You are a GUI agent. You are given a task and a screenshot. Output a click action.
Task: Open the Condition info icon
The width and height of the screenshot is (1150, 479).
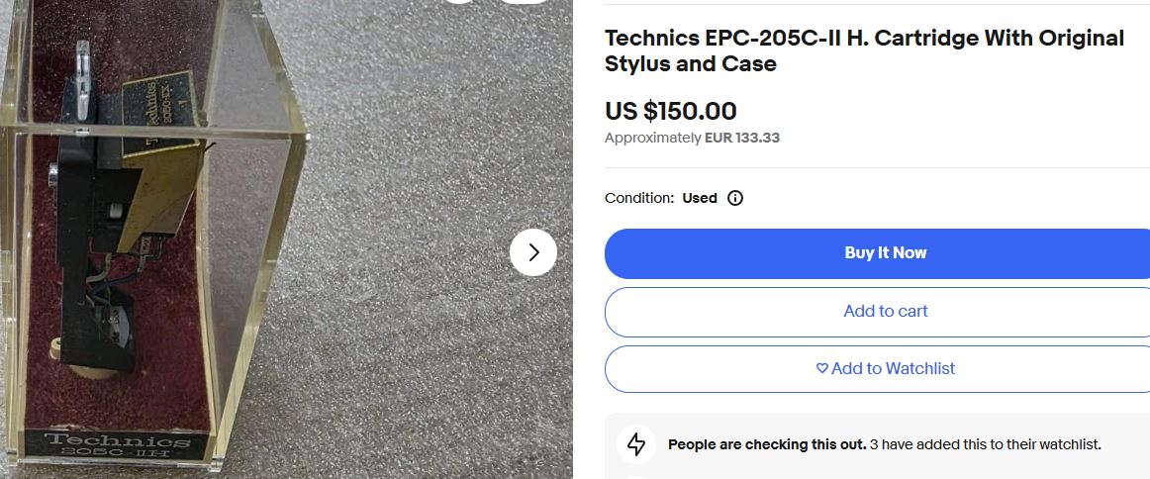point(735,198)
